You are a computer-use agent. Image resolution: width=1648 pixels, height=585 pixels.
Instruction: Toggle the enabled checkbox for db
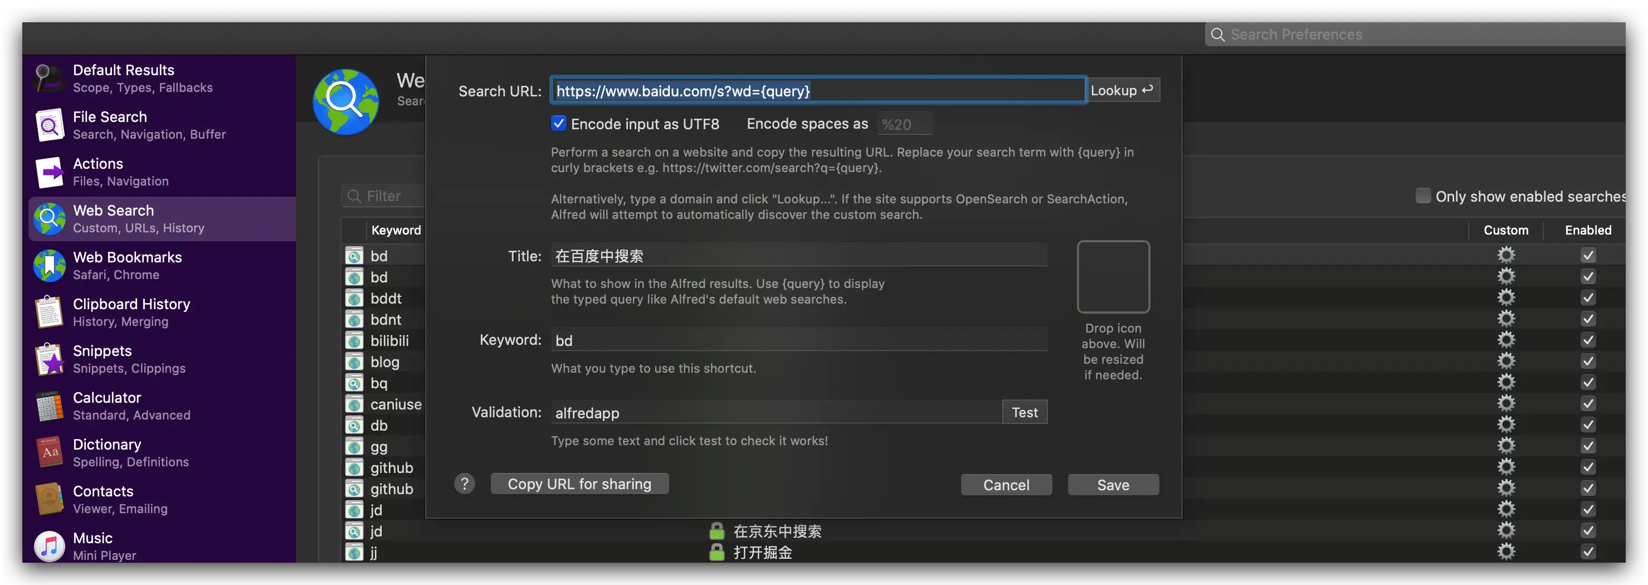[1588, 425]
